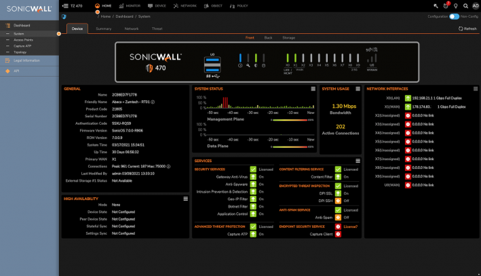Select the Device tab
Screen dimensions: 481x276
point(77,28)
